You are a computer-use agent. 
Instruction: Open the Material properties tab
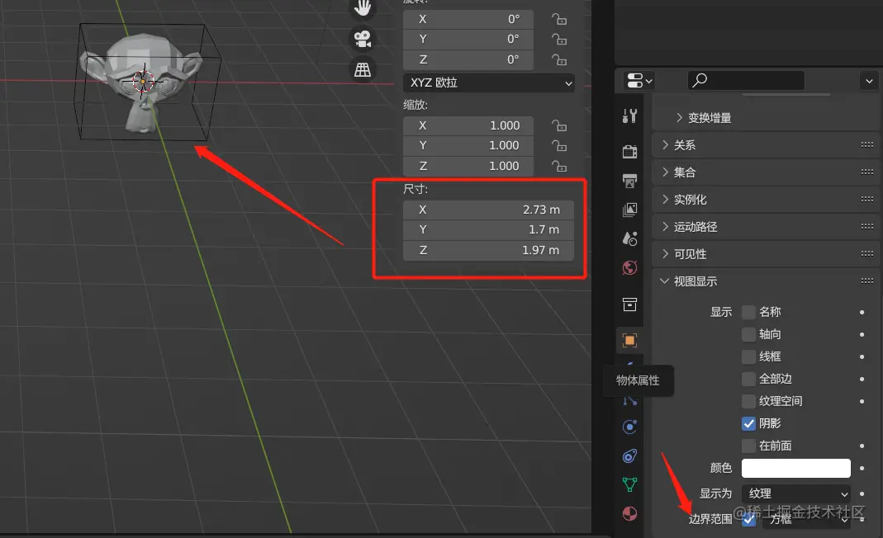pos(629,514)
